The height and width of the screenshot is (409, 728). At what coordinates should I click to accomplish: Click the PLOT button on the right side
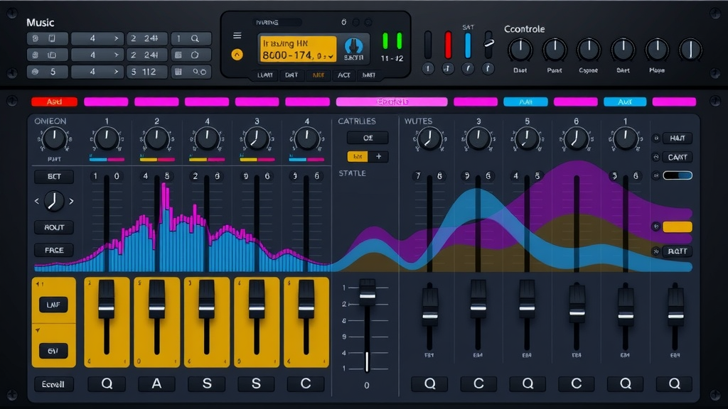tap(676, 251)
